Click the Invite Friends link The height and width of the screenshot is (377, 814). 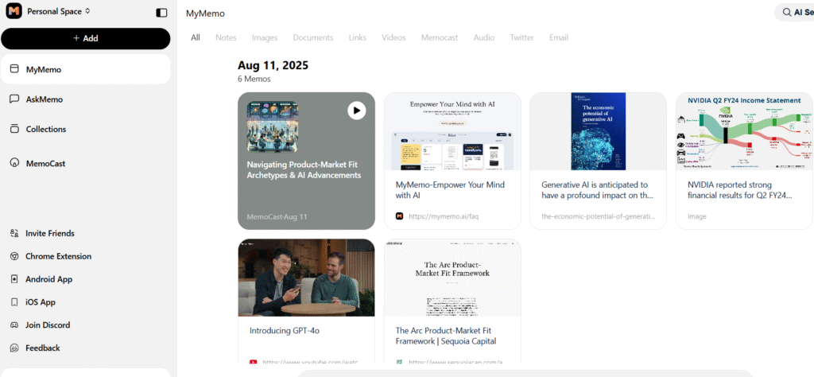(50, 233)
